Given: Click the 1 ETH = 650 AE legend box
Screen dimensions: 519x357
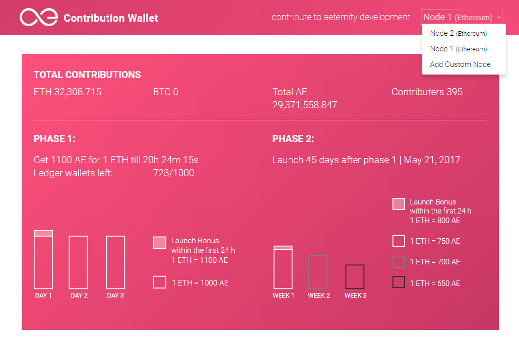Looking at the screenshot, I should [399, 282].
